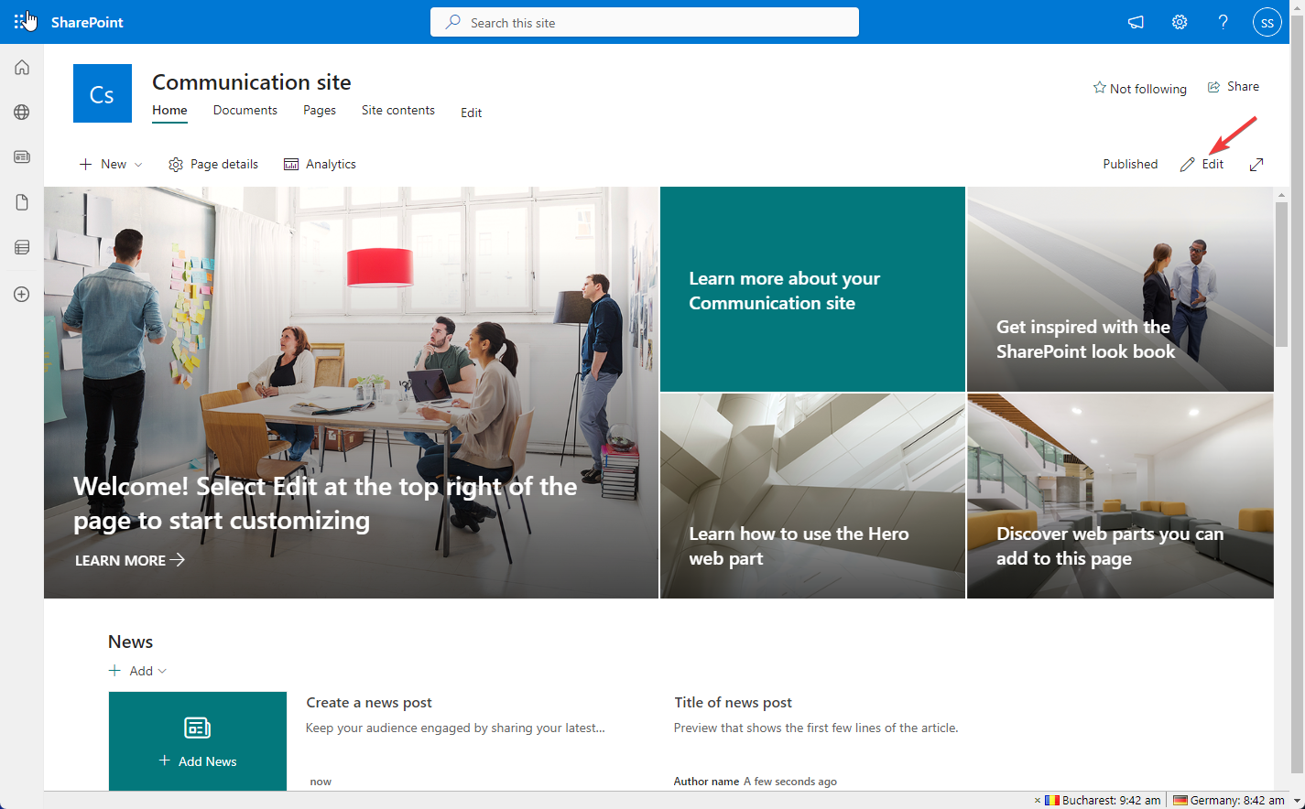The image size is (1305, 809).
Task: Expand the News Add dropdown chevron
Action: 162,671
